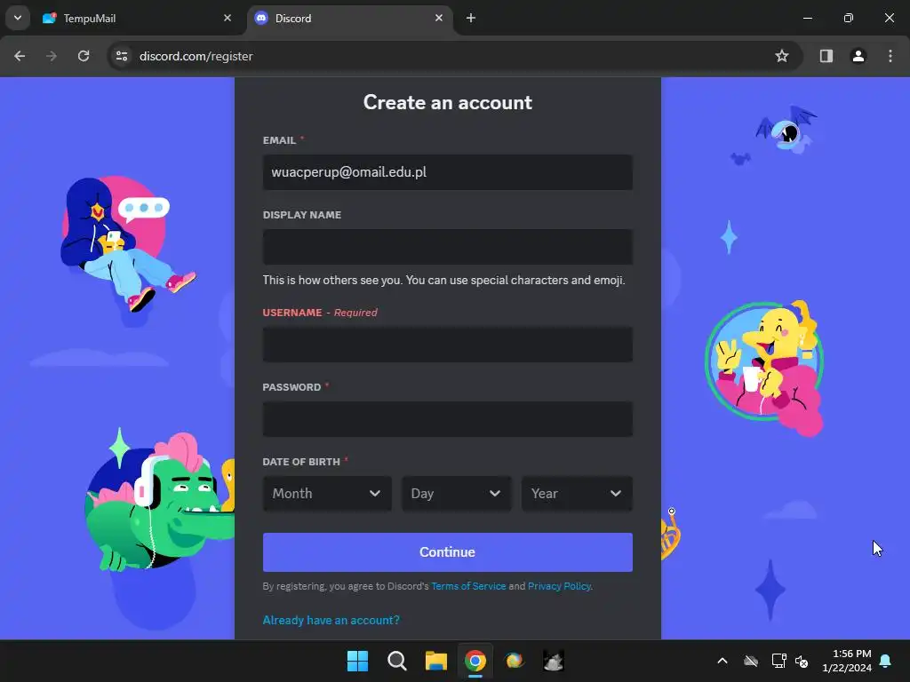Select the Discord tab
This screenshot has height=682, width=910.
pos(350,19)
